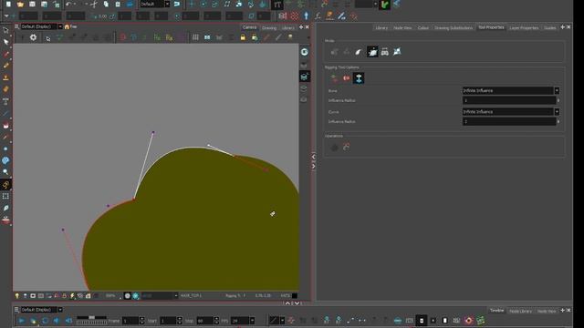Open the Node Library tab at bottom right
This screenshot has height=328, width=584.
click(520, 311)
